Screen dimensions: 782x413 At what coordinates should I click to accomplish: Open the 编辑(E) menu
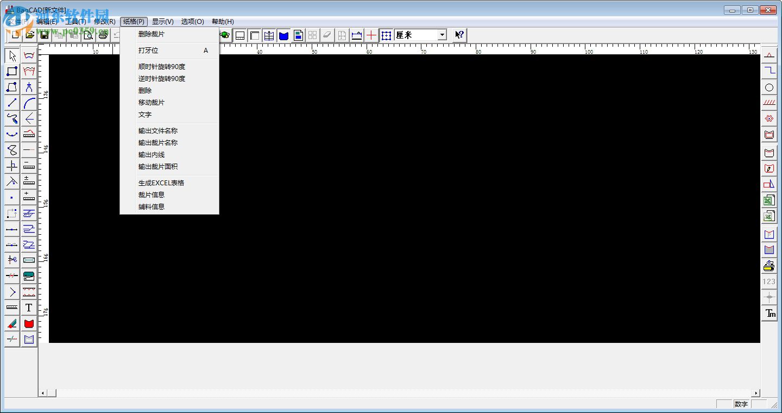[47, 22]
